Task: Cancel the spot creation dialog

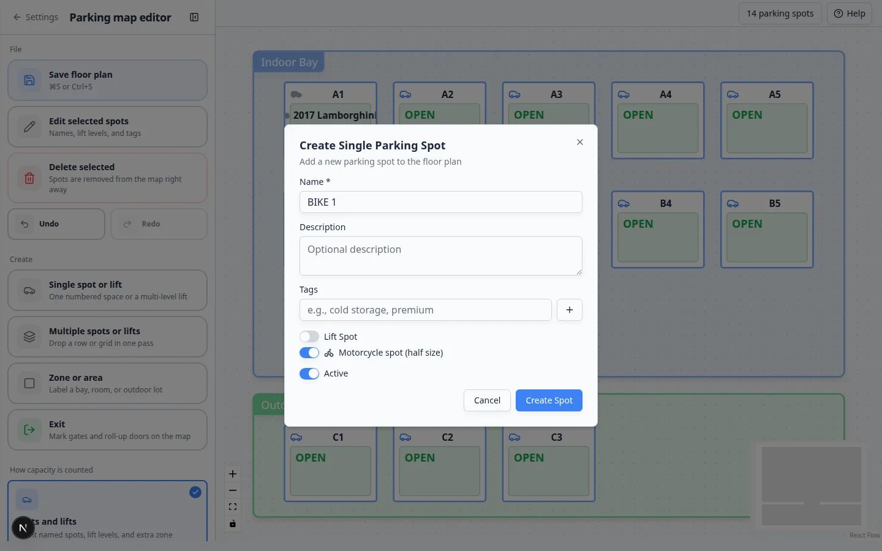Action: coord(487,400)
